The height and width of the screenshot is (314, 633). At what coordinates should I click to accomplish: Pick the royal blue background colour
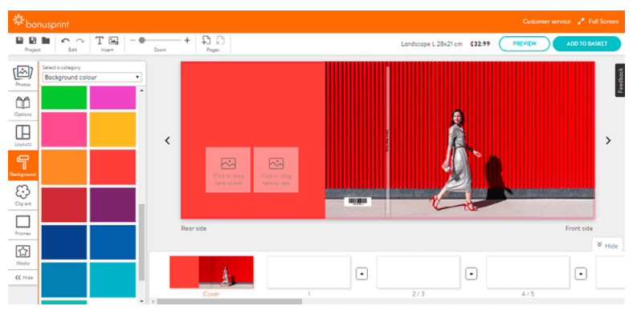click(112, 242)
